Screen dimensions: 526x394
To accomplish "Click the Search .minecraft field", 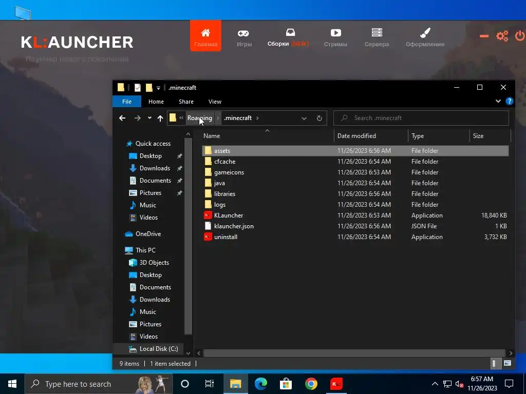I will click(421, 118).
